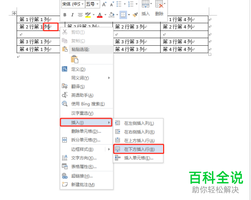Open the shading dropdown arrow

point(117,15)
